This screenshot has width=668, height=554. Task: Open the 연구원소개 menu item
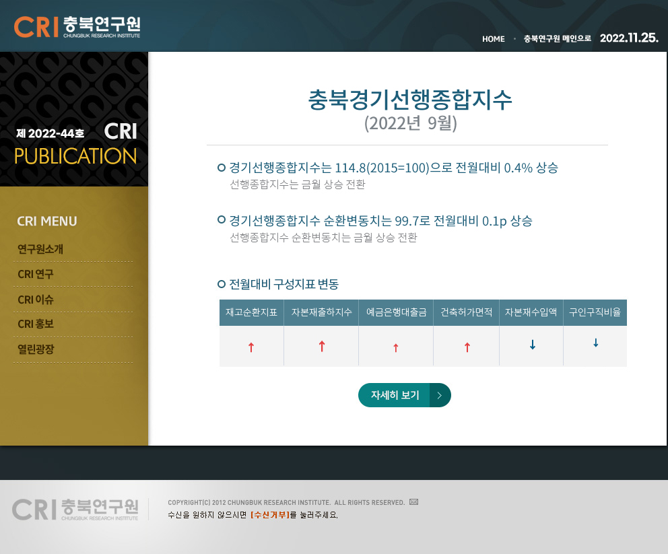(40, 249)
